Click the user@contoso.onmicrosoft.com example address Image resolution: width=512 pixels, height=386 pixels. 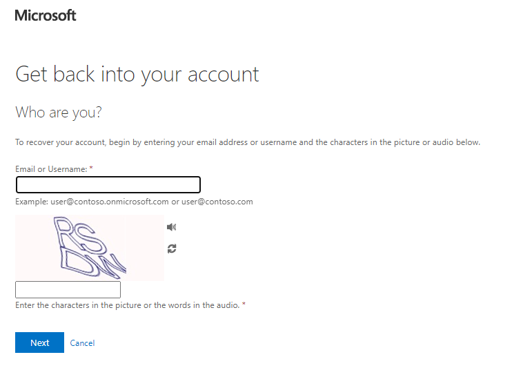110,202
